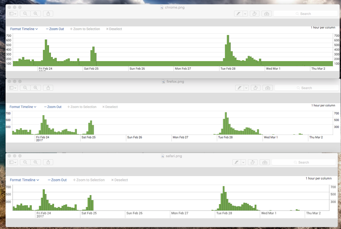Viewport: 341px width, 229px height.
Task: Click "Wed Mar 1" label in safari.png chart
Action: pyautogui.click(x=269, y=213)
